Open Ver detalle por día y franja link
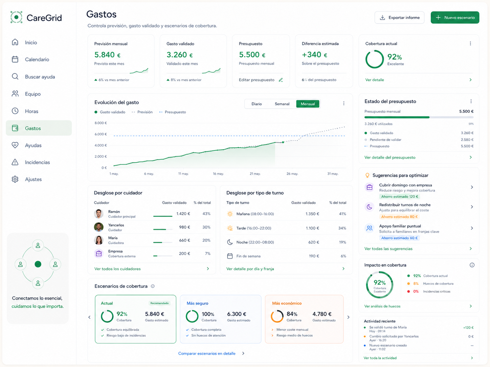 pyautogui.click(x=250, y=269)
